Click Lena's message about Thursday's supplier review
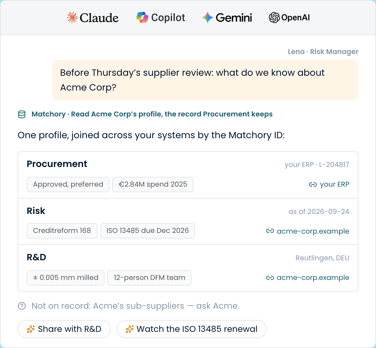Screen dimensions: 376x348 (205, 80)
